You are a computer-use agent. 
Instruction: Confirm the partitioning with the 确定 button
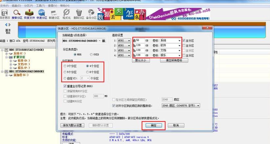coord(154,125)
